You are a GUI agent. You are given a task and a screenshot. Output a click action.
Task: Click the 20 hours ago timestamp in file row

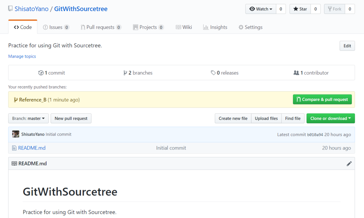[336, 148]
